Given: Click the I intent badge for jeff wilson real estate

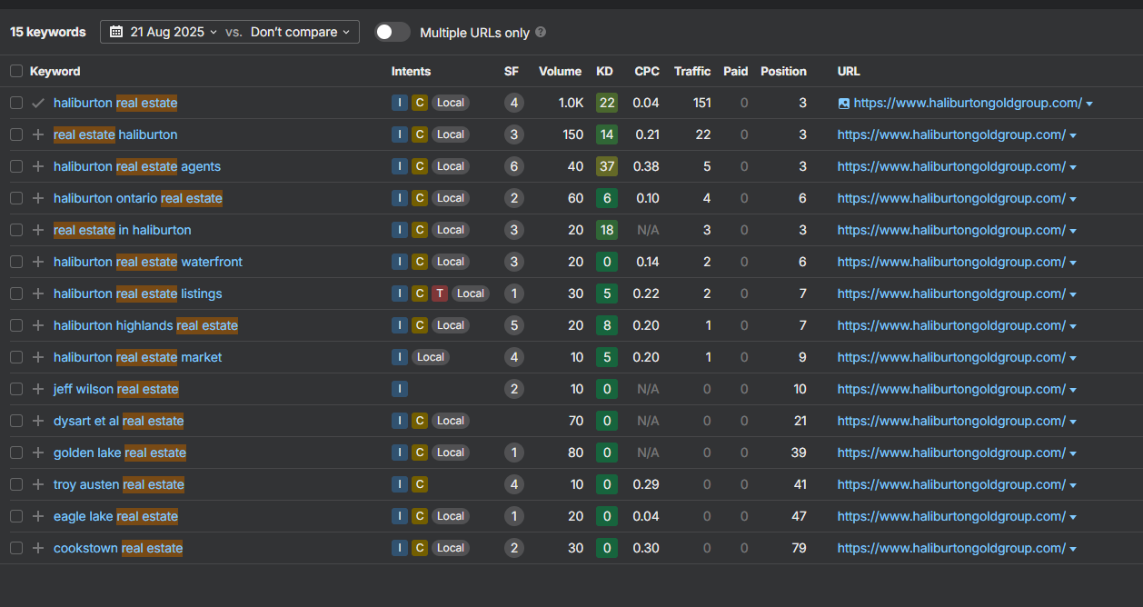Looking at the screenshot, I should point(400,389).
